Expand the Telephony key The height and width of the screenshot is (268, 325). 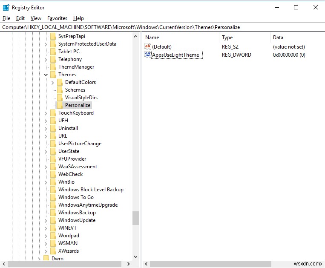(x=46, y=60)
